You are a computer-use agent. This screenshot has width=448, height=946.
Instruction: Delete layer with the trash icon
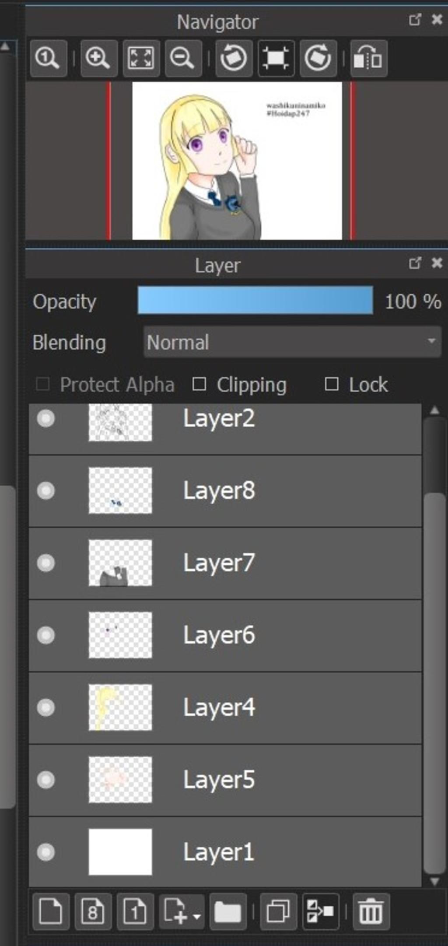click(x=371, y=912)
